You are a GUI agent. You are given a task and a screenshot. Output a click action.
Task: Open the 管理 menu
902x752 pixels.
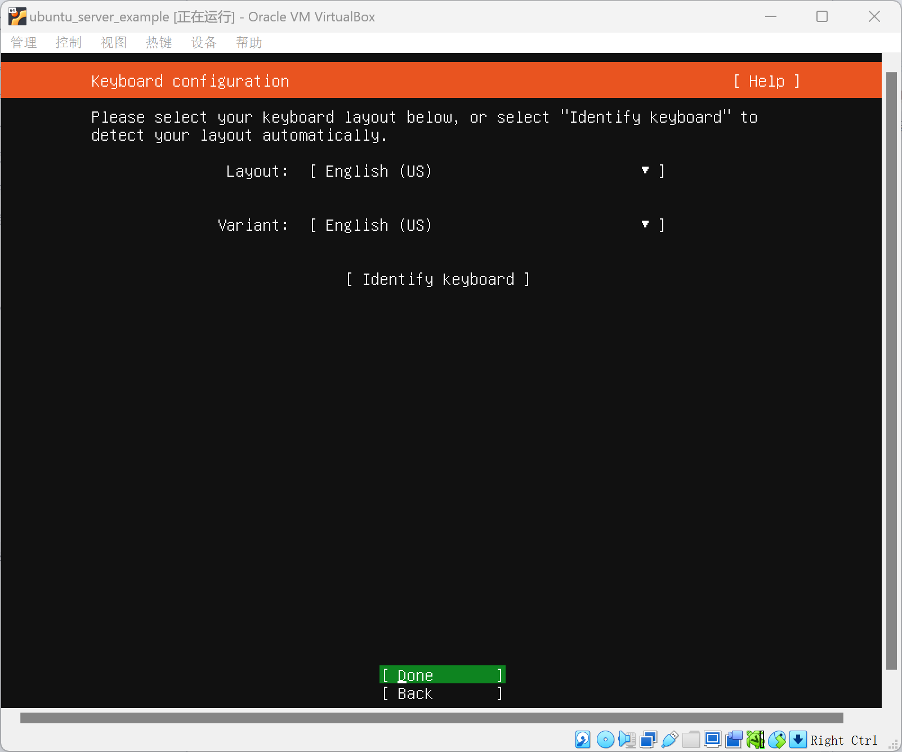click(24, 43)
